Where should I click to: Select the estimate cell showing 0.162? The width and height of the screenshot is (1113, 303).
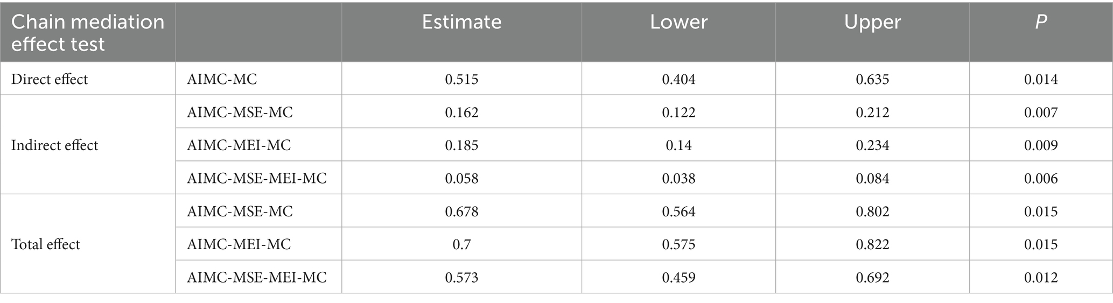click(461, 112)
